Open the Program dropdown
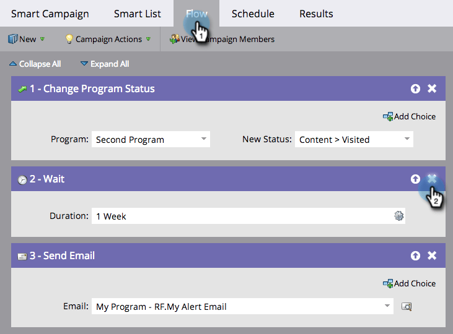453x334 pixels. click(x=151, y=140)
